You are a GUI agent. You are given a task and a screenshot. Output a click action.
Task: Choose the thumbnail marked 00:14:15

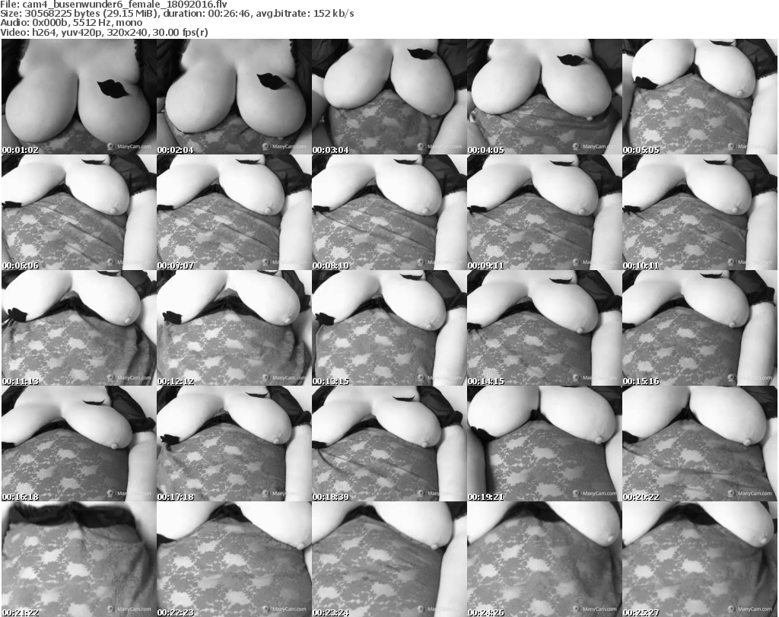(544, 328)
